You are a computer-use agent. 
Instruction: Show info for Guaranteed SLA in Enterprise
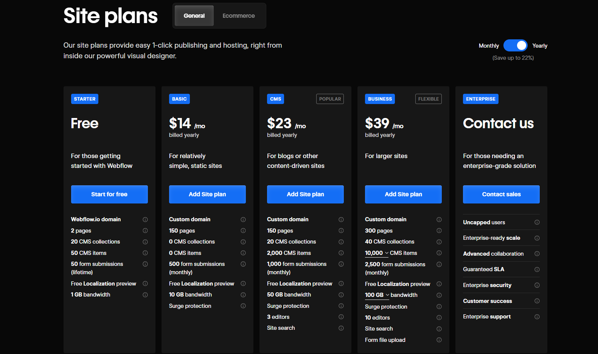tap(537, 270)
